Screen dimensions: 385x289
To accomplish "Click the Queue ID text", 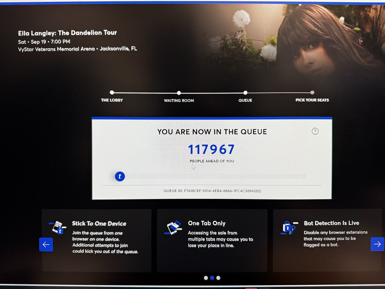I will [x=212, y=191].
